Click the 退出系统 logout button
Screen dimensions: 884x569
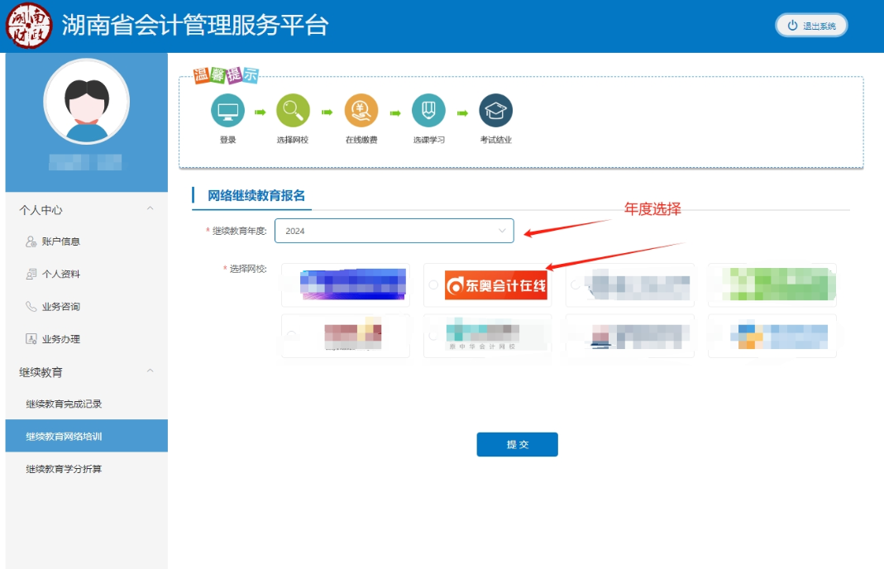point(811,25)
